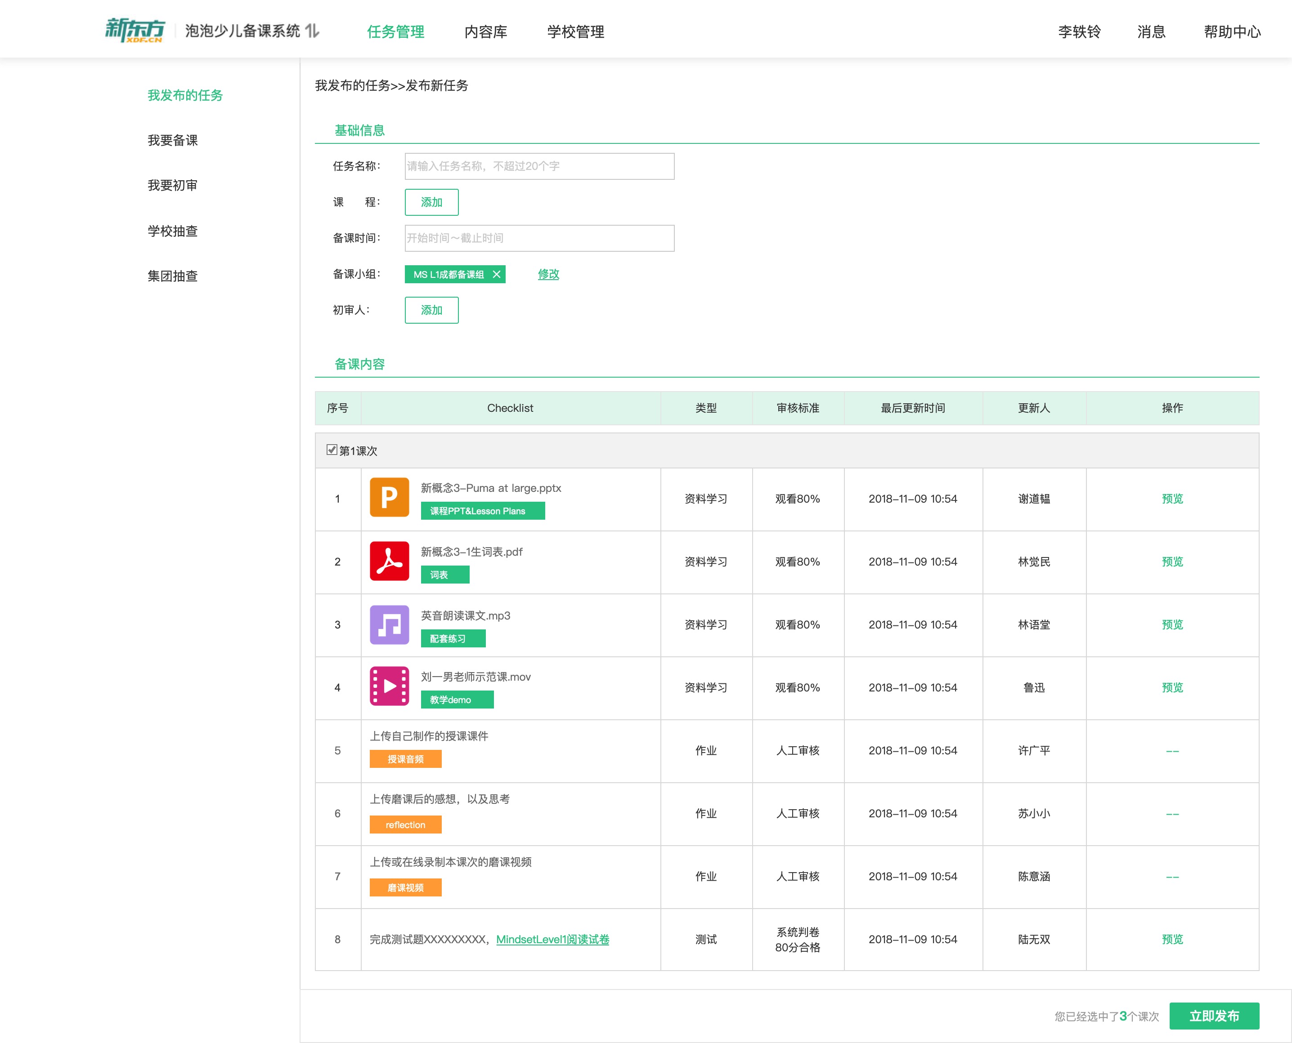Click the orange PowerPoint file icon
The image size is (1292, 1043).
(389, 498)
